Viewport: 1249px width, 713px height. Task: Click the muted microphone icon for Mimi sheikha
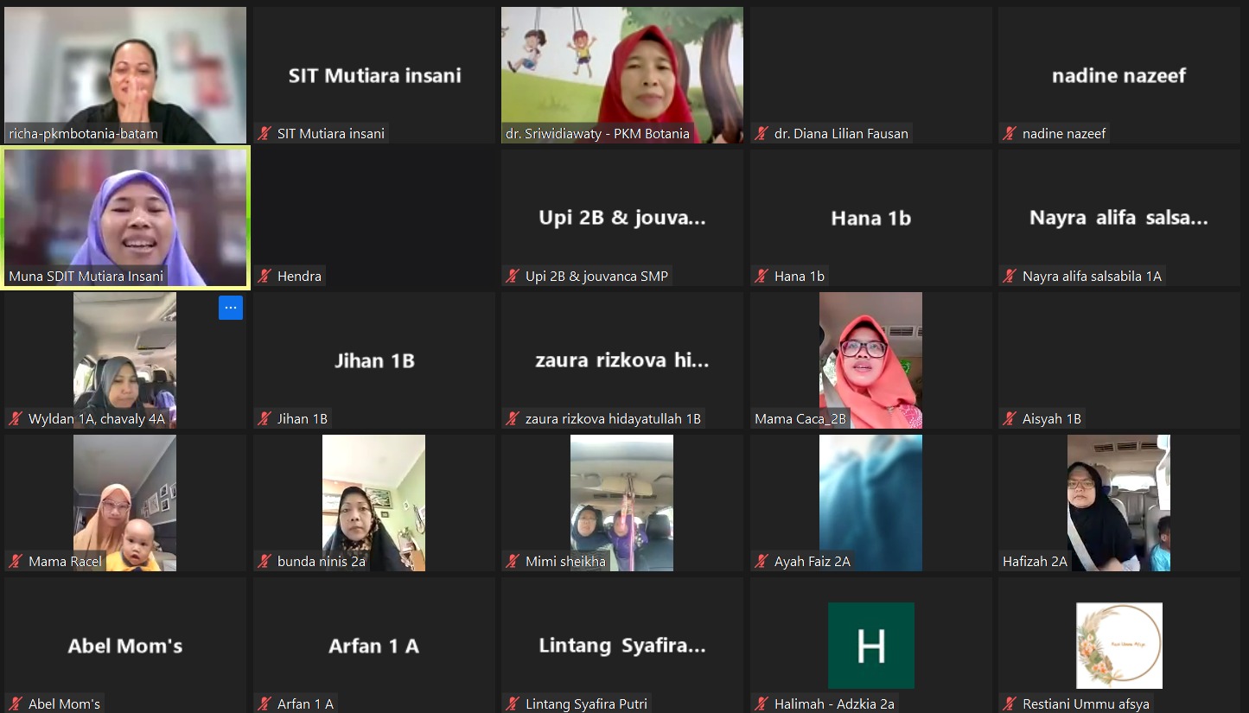(512, 561)
